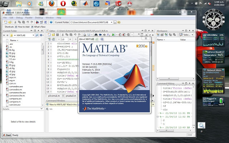Cut icon in main MATLAB toolbar
229x143 pixels.
pos(15,22)
